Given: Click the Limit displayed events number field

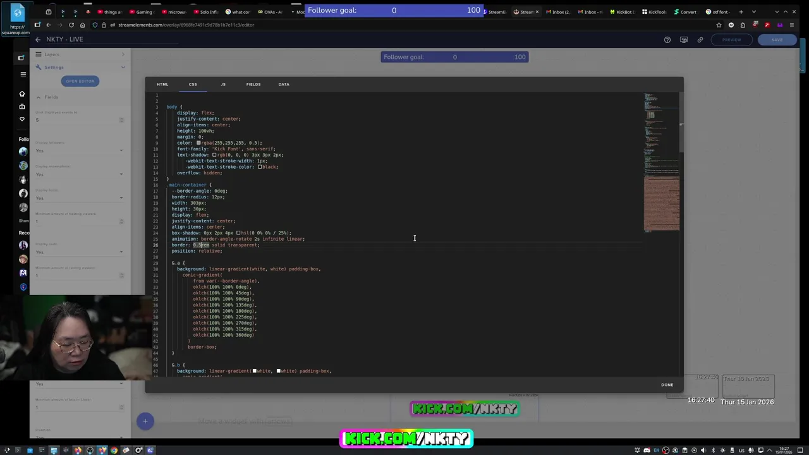Looking at the screenshot, I should click(80, 120).
